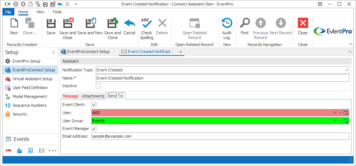
Task: Uncheck the Event Client checkbox
Action: [94, 105]
